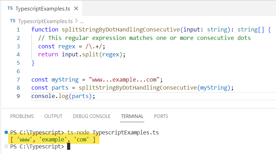Screen dimensions: 276x154
Task: Select the TERMINAL panel tab
Action: tap(132, 116)
